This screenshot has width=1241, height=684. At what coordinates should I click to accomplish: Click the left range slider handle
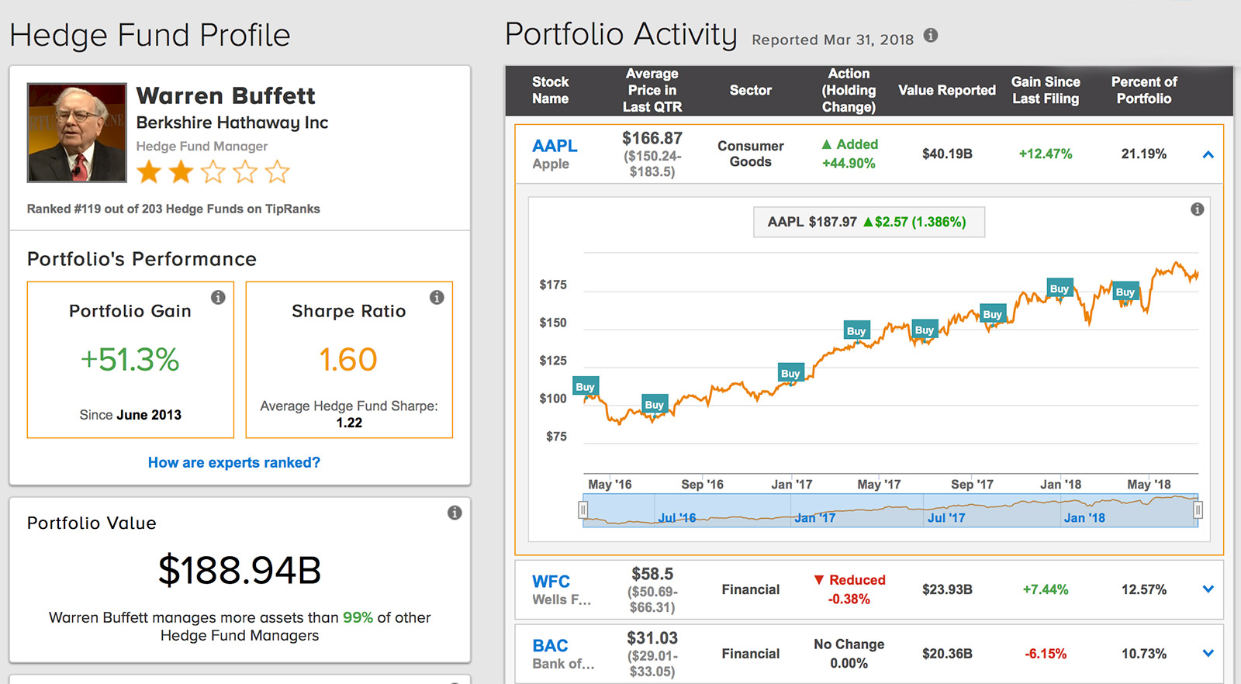point(582,510)
